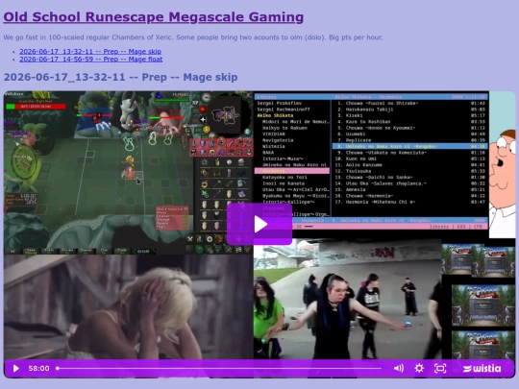Screen dimensions: 519x389
Task: Jump to the 14-56-59 Mage float link
Action: (91, 60)
